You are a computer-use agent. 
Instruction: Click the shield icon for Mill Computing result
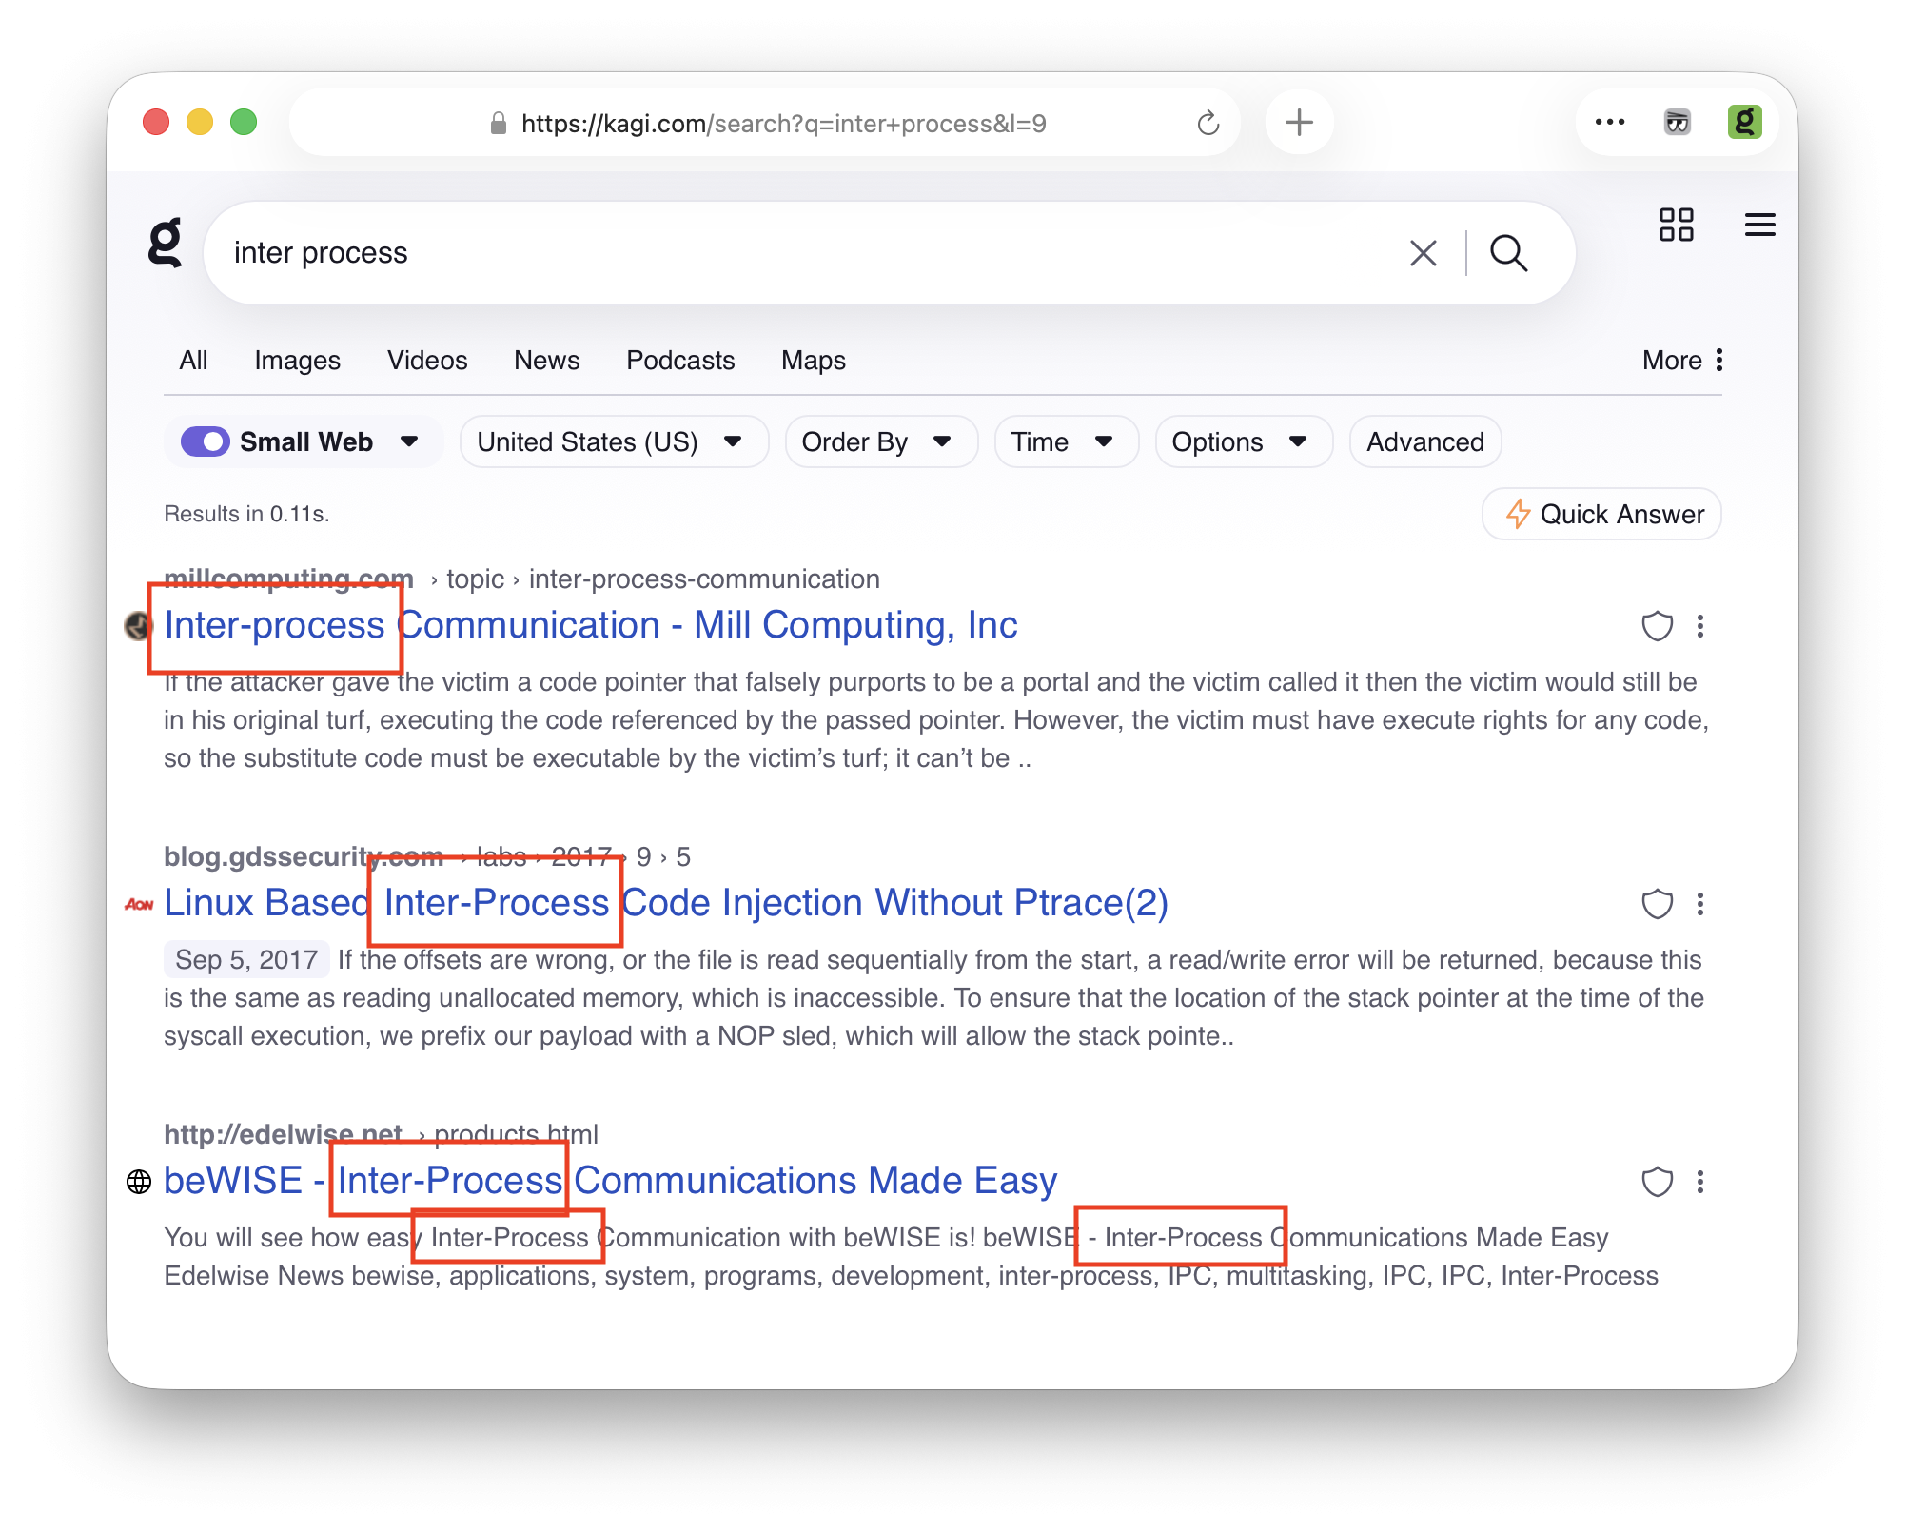1657,626
